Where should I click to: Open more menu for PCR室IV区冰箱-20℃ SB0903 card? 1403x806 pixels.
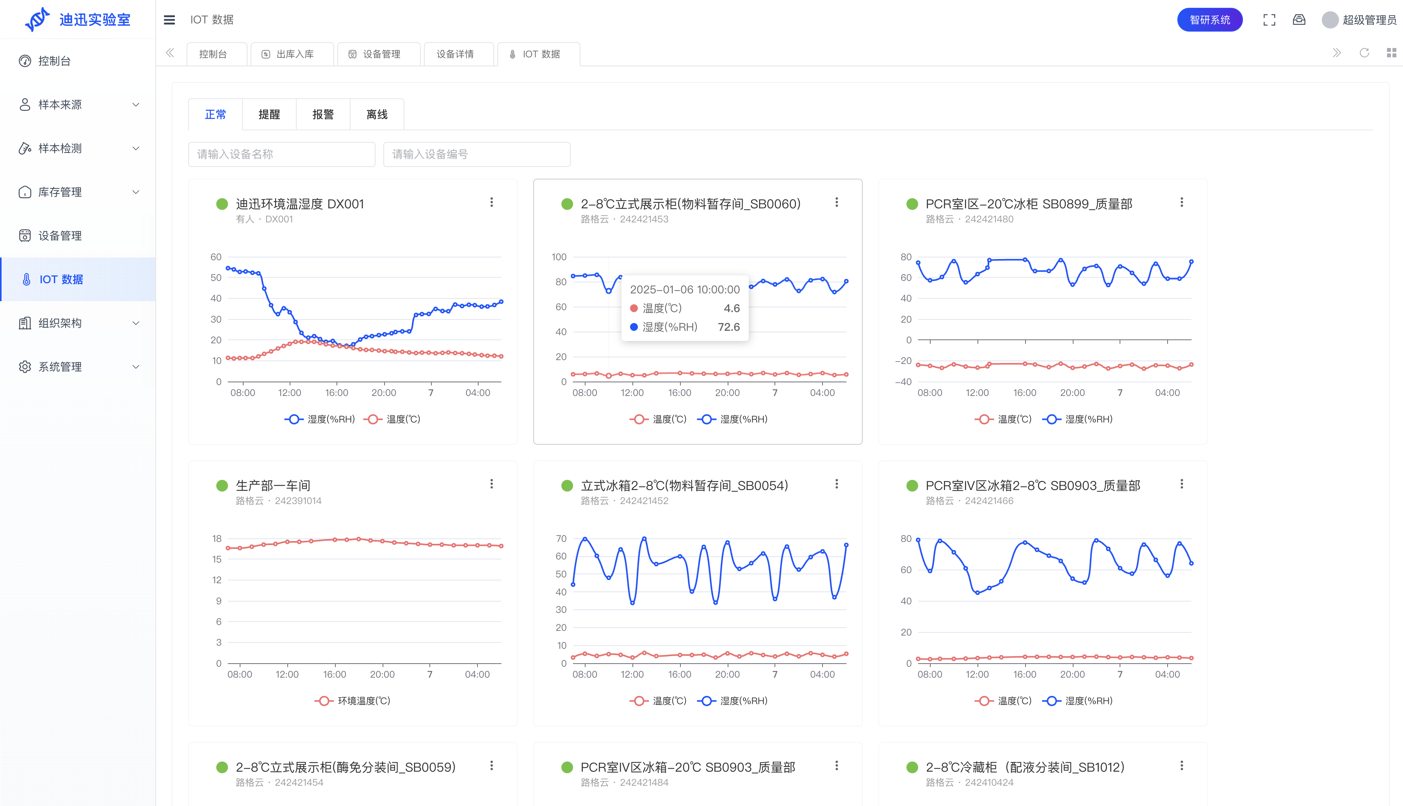(x=836, y=766)
